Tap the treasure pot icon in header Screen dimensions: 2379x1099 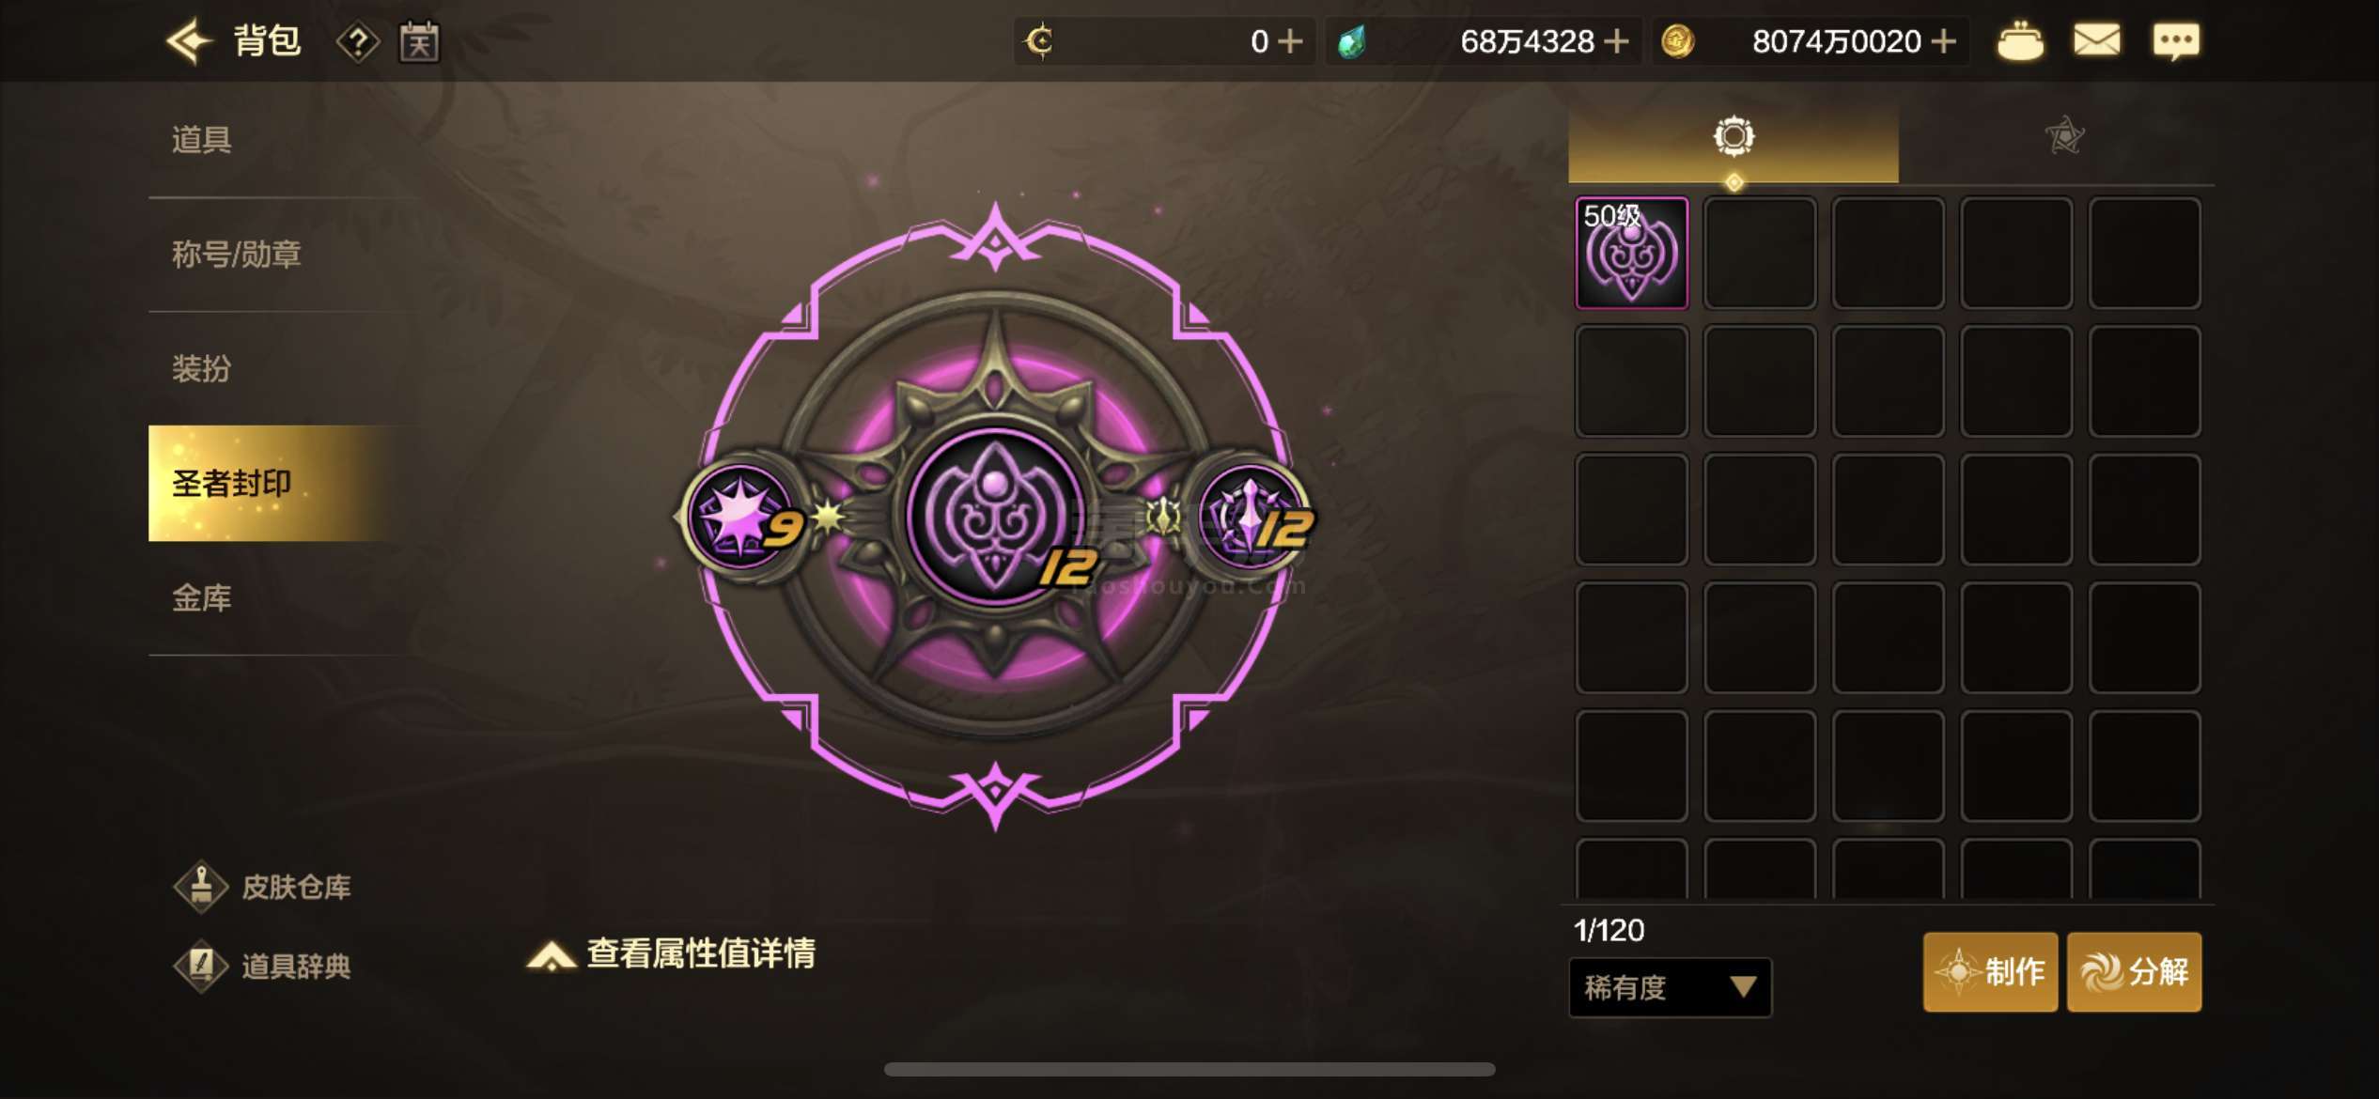2019,42
